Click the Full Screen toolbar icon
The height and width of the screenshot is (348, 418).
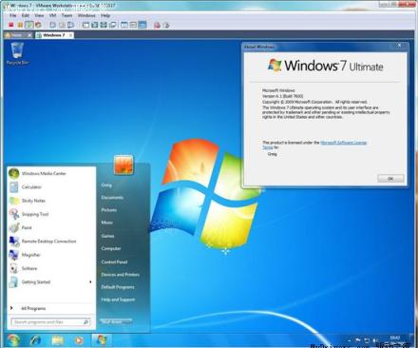[104, 25]
